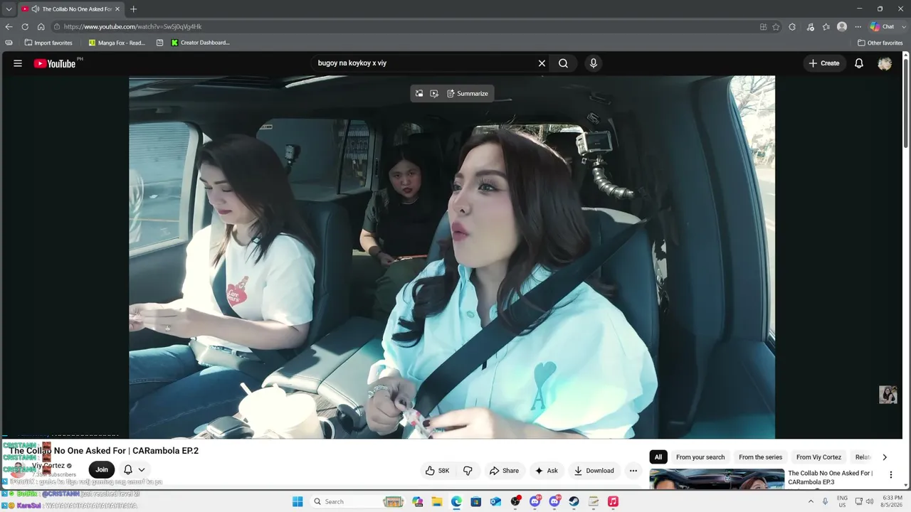
Task: Open Steam from the taskbar
Action: [x=574, y=501]
